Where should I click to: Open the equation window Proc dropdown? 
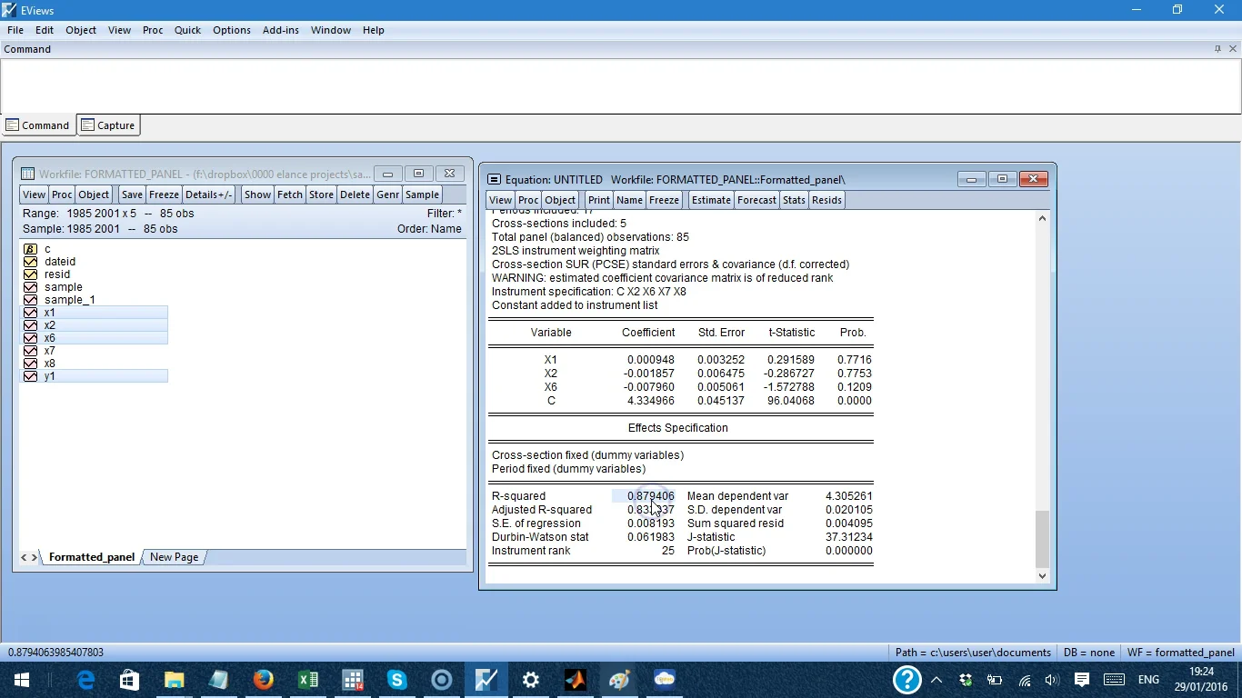(x=528, y=200)
